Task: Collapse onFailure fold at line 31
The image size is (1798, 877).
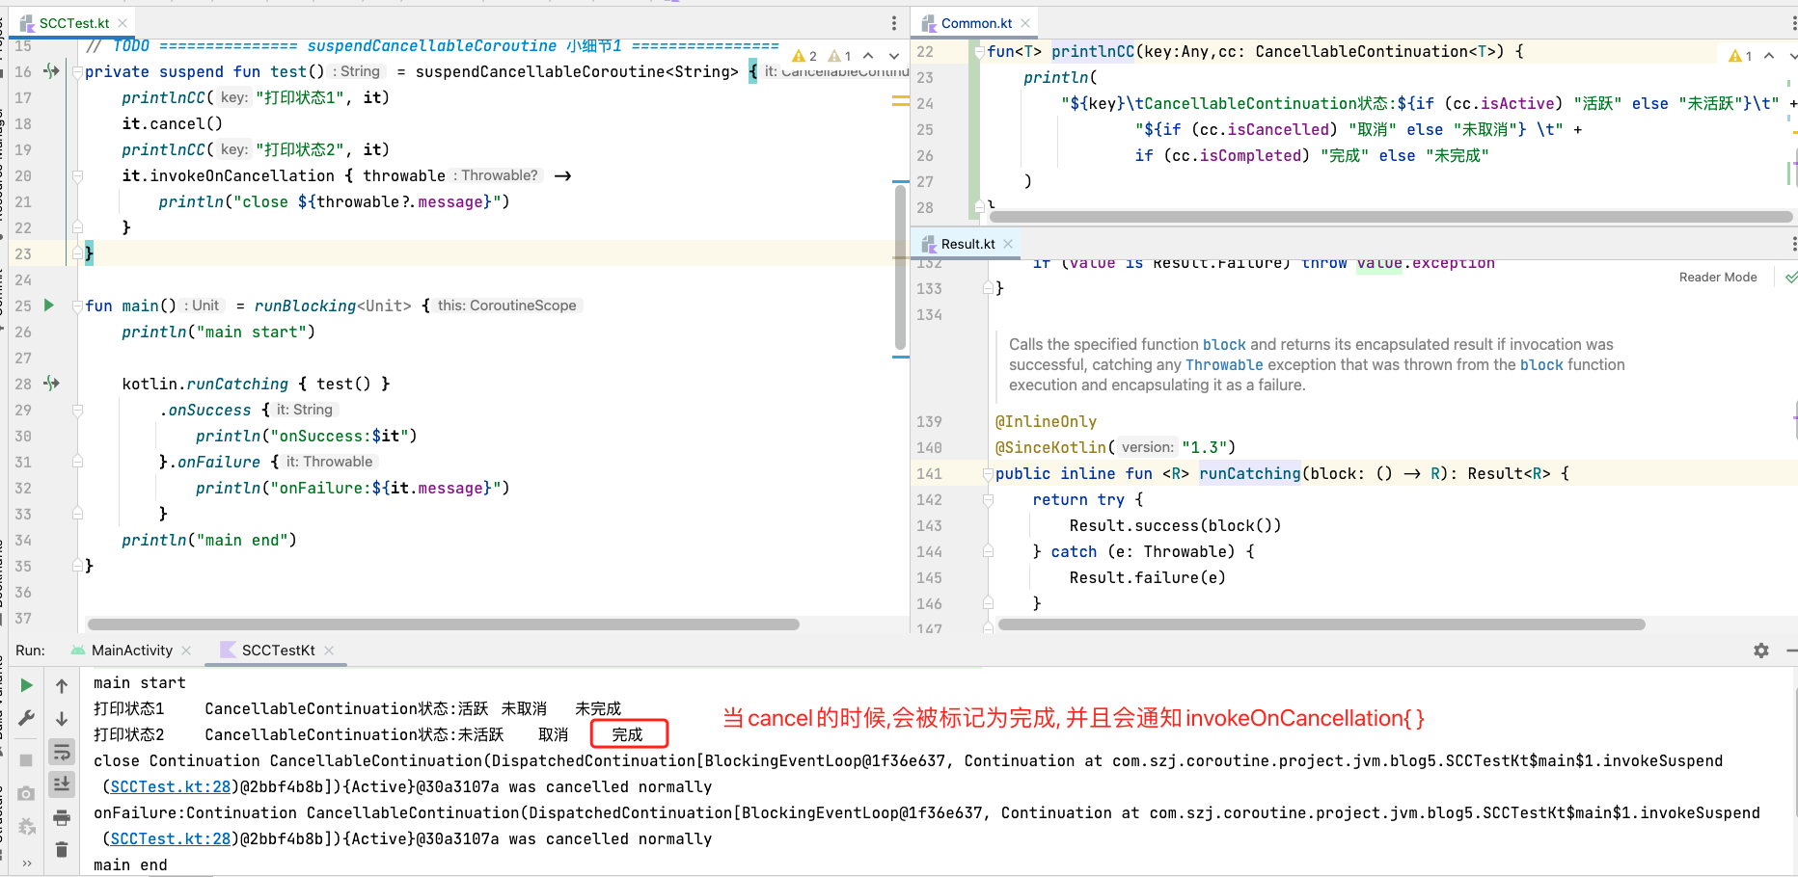Action: 77,463
